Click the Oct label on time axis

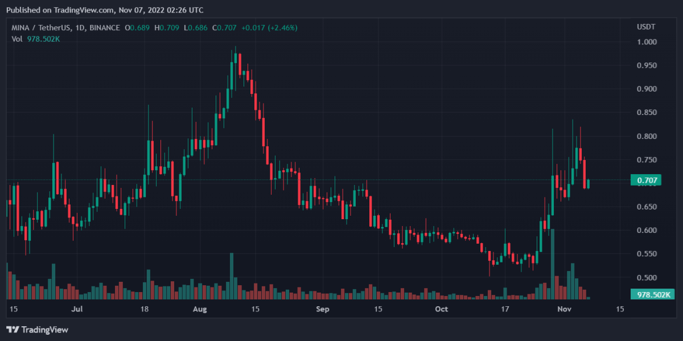coord(442,309)
